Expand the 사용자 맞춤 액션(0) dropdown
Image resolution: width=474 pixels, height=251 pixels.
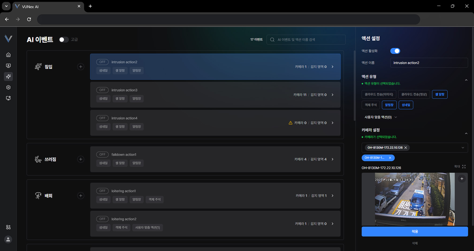(x=381, y=117)
